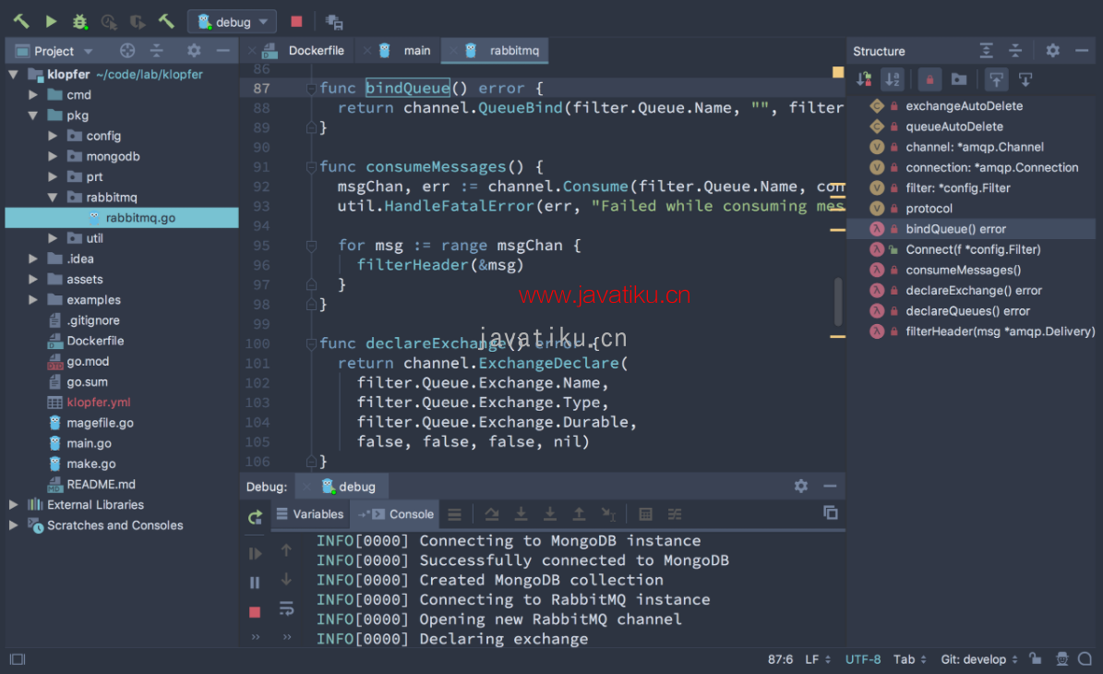Switch to the Dockerfile editor tab

pyautogui.click(x=316, y=51)
